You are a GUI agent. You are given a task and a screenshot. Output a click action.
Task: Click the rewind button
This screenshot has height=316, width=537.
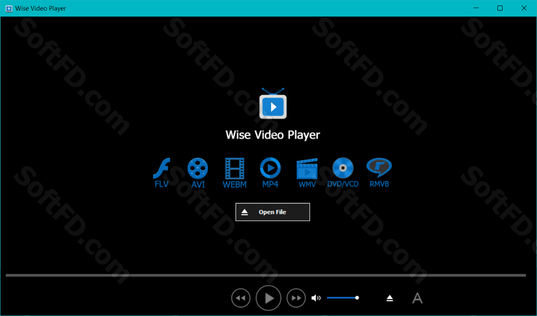point(241,298)
